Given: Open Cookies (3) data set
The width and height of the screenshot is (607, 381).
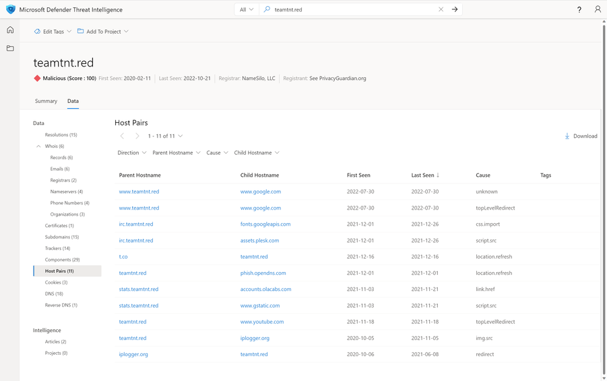Looking at the screenshot, I should 56,282.
